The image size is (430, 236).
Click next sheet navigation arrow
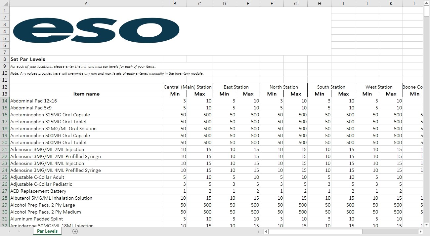point(19,231)
